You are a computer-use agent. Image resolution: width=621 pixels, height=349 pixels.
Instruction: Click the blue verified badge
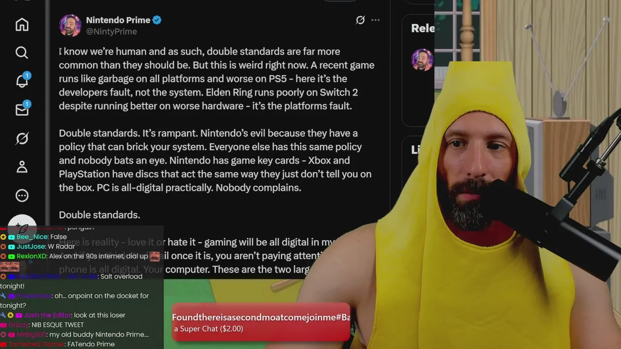[157, 20]
